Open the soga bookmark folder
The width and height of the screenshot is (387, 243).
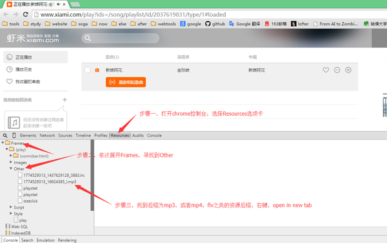pyautogui.click(x=79, y=24)
